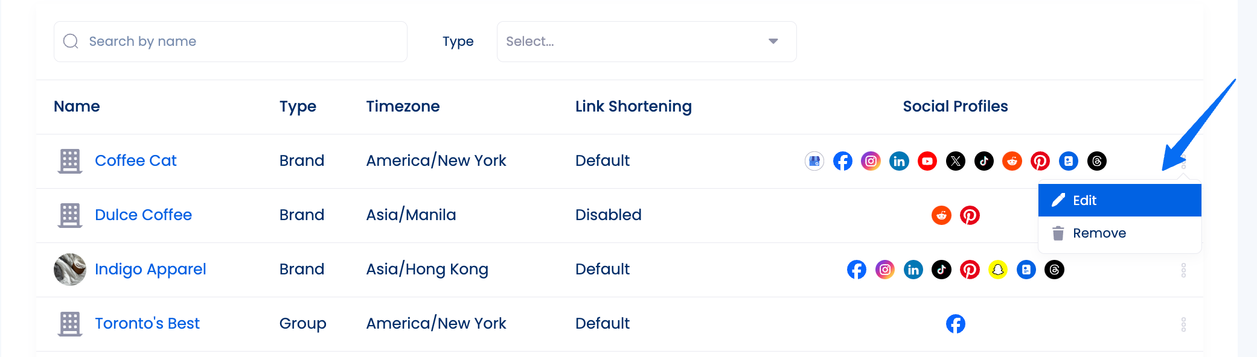The height and width of the screenshot is (357, 1257).
Task: Click Dulce Coffee's Pinterest profile icon
Action: 970,215
